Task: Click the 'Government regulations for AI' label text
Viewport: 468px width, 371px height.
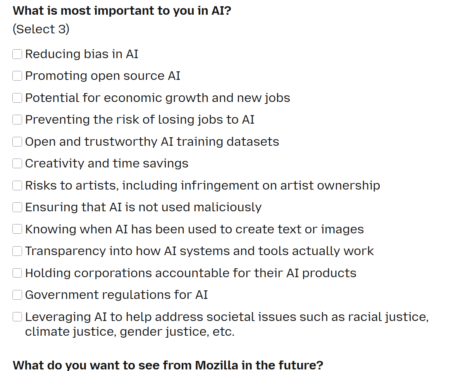Action: (116, 295)
